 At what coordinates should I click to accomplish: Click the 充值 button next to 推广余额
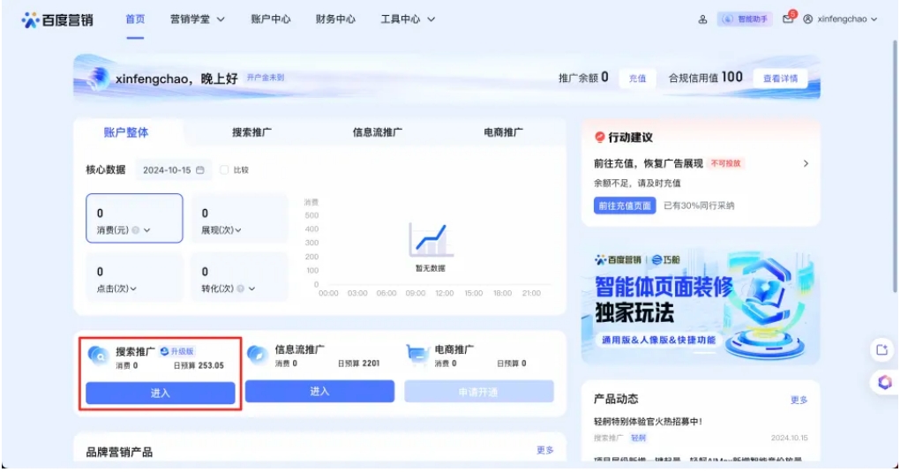(x=637, y=79)
